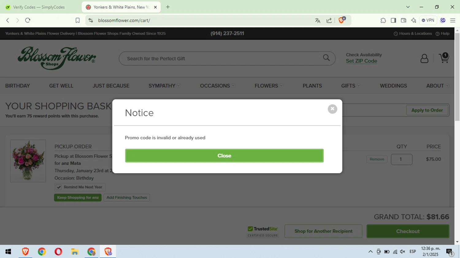The width and height of the screenshot is (460, 258).
Task: Click the share page icon
Action: point(329,21)
